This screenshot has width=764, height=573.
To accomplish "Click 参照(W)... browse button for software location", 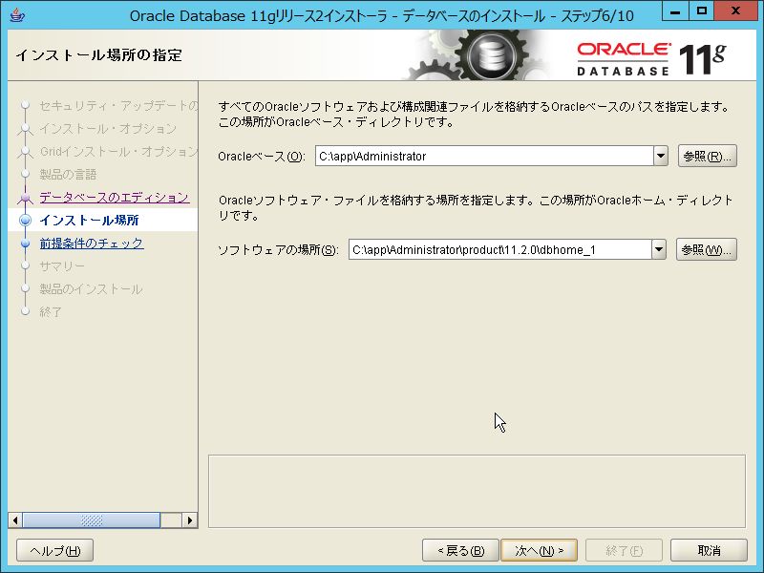I will tap(706, 250).
